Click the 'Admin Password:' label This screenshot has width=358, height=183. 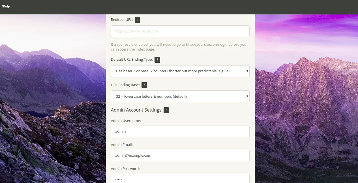pyautogui.click(x=125, y=169)
